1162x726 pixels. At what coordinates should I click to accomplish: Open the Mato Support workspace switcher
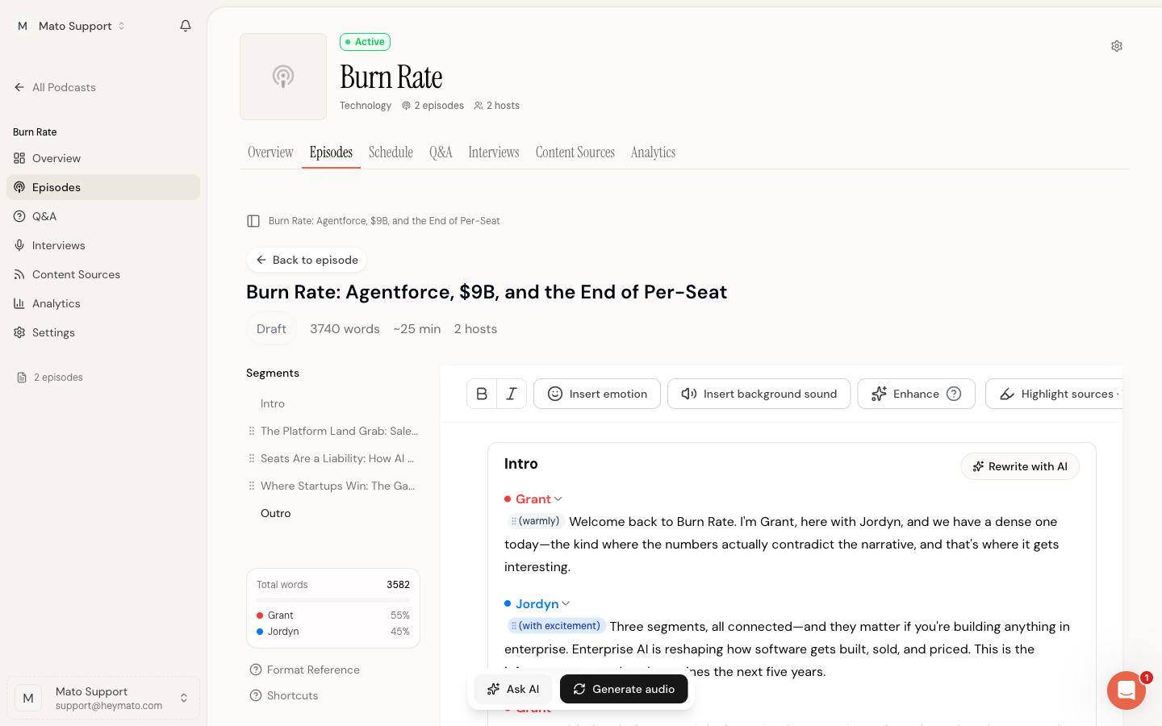tap(71, 26)
